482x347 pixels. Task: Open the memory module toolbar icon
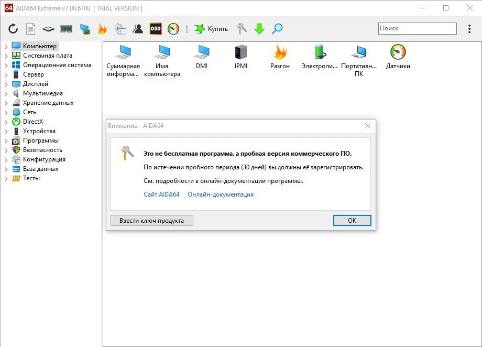pos(66,29)
